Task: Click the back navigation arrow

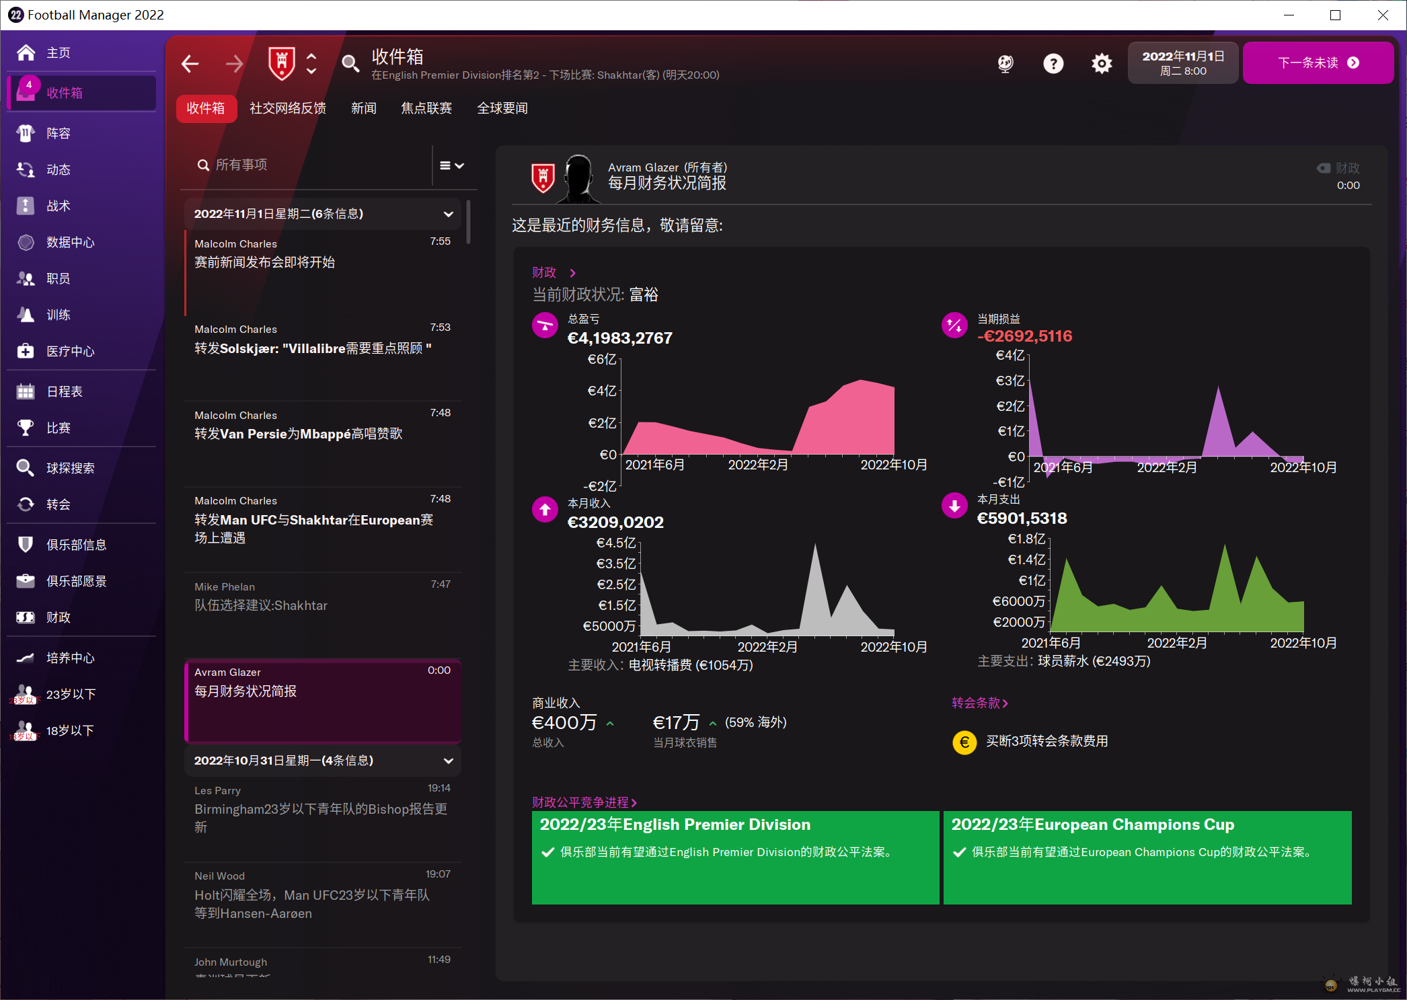Action: tap(190, 64)
